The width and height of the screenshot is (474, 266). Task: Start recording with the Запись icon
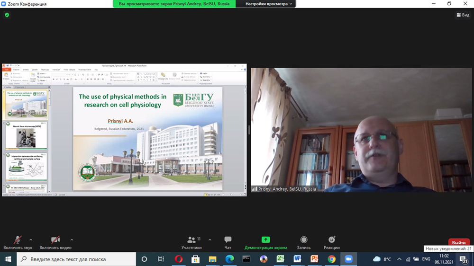pos(304,242)
